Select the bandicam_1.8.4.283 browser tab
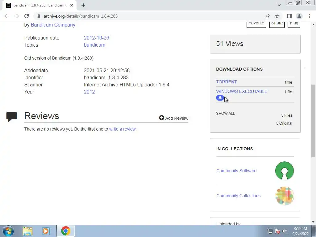The image size is (316, 237). click(40, 5)
